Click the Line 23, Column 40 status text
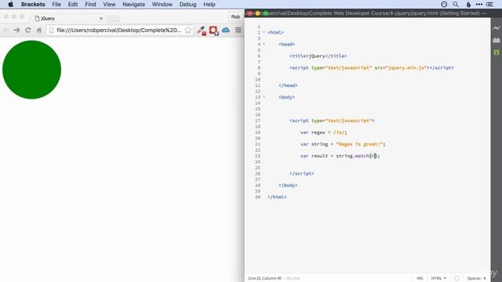502x282 pixels. [265, 279]
